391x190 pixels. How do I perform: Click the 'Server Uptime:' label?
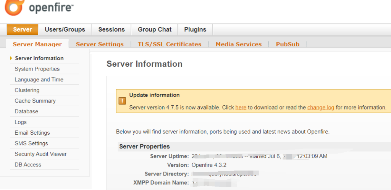pyautogui.click(x=169, y=156)
